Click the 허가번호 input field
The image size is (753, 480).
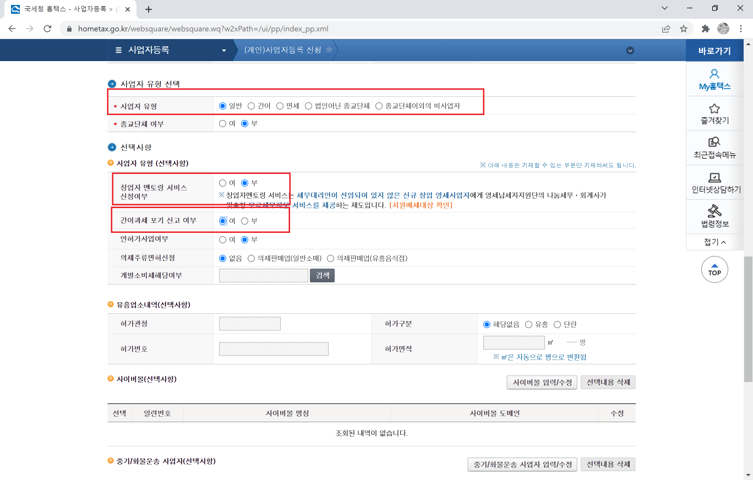274,349
